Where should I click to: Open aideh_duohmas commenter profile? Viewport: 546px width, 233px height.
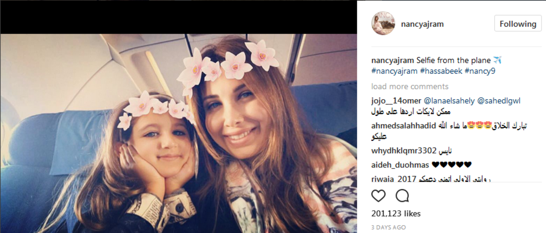tap(399, 164)
